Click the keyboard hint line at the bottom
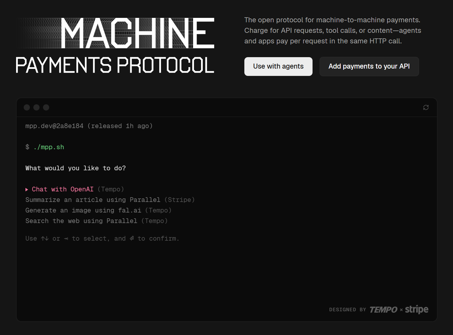 coord(102,238)
